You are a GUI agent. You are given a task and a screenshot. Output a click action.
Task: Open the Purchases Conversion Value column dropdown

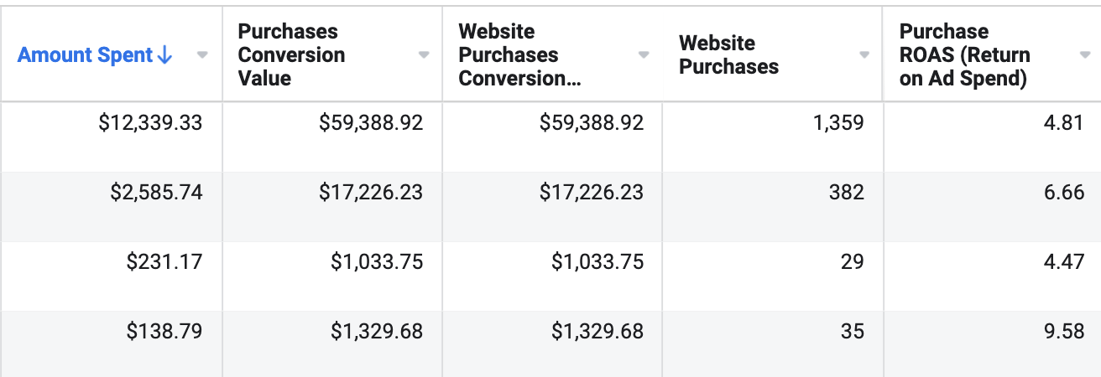(424, 55)
